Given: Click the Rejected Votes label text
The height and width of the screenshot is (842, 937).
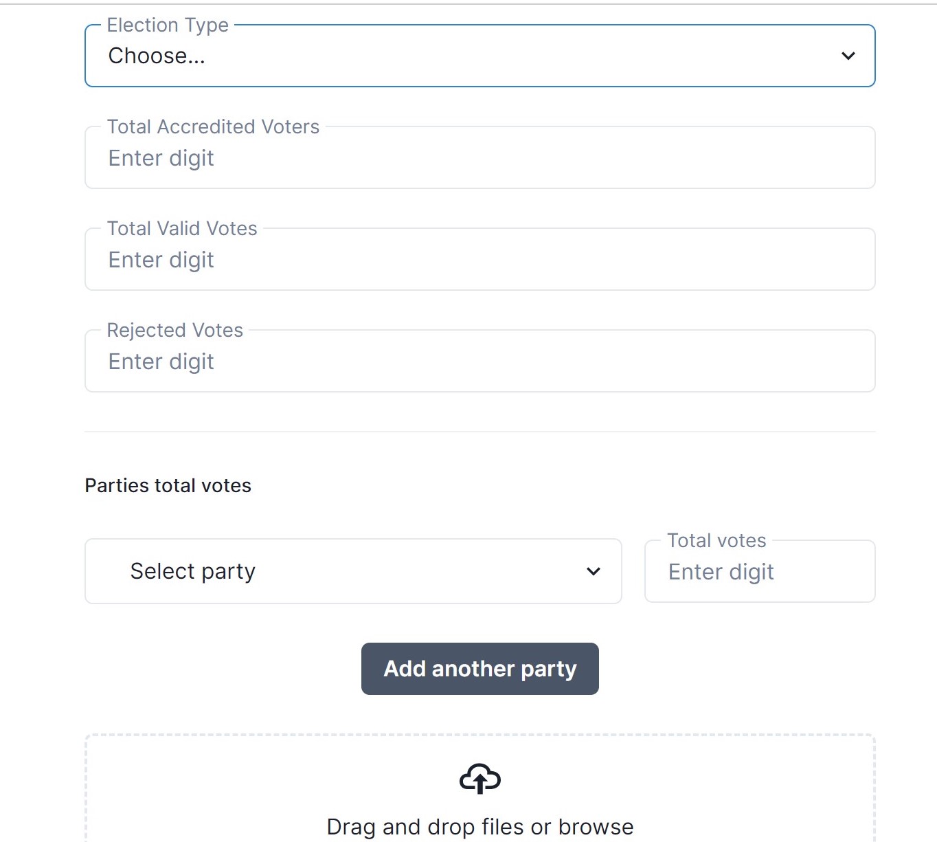Looking at the screenshot, I should point(174,331).
